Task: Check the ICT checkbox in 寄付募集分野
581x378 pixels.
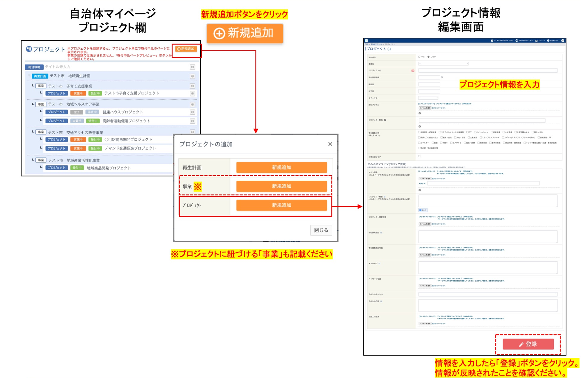Action: (x=468, y=132)
